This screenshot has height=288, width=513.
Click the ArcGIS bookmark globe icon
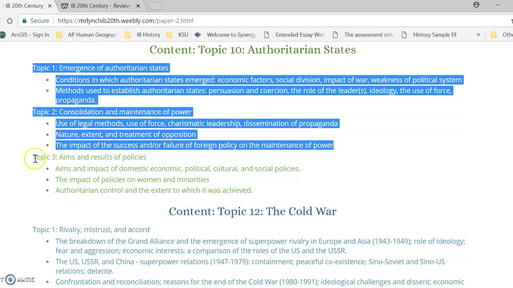[x=3, y=35]
